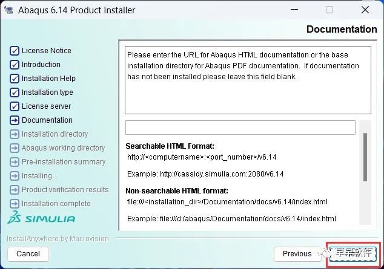Image resolution: width=384 pixels, height=269 pixels.
Task: Click the 'Non-searchable HTML format:' heading
Action: pos(177,190)
